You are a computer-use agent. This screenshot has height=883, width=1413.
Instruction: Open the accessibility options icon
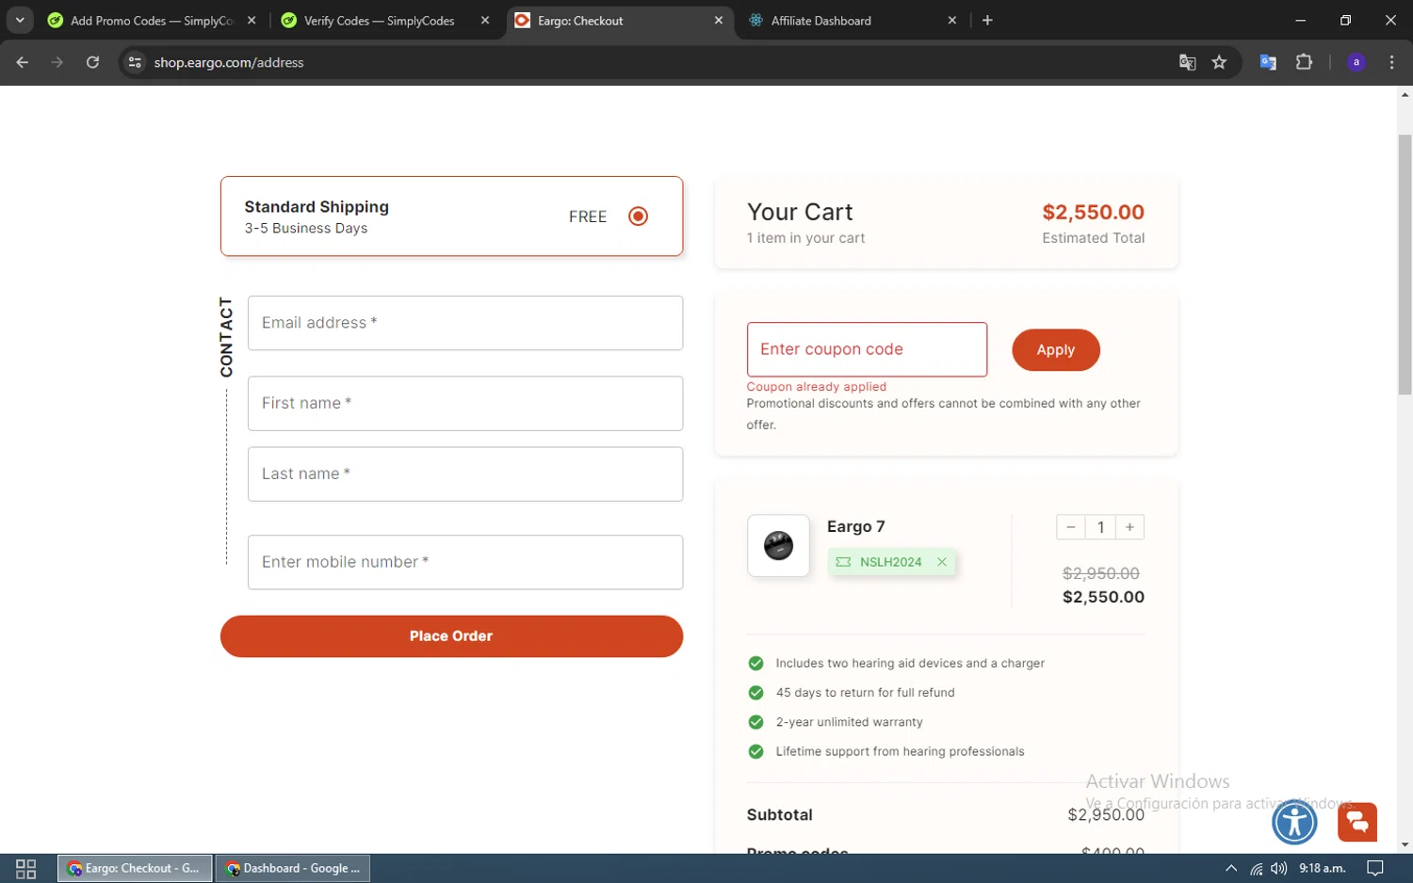pos(1294,822)
